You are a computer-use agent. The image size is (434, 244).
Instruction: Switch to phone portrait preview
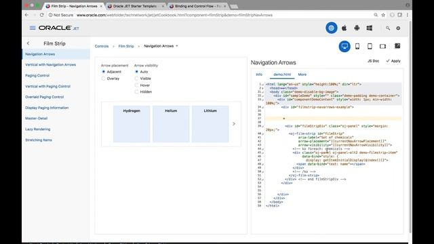[x=357, y=46]
